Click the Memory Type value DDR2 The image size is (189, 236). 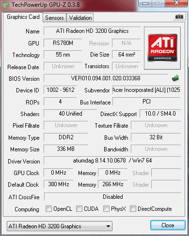66,137
